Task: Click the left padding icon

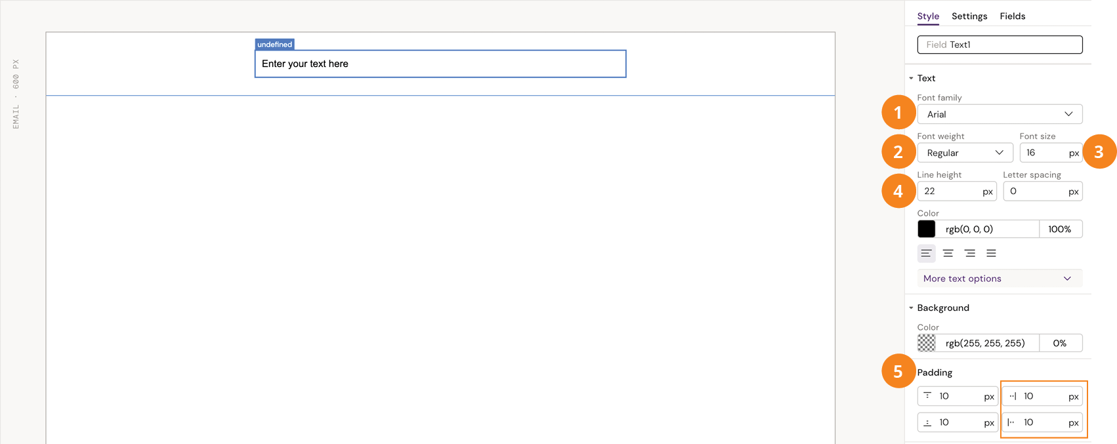Action: coord(1012,422)
